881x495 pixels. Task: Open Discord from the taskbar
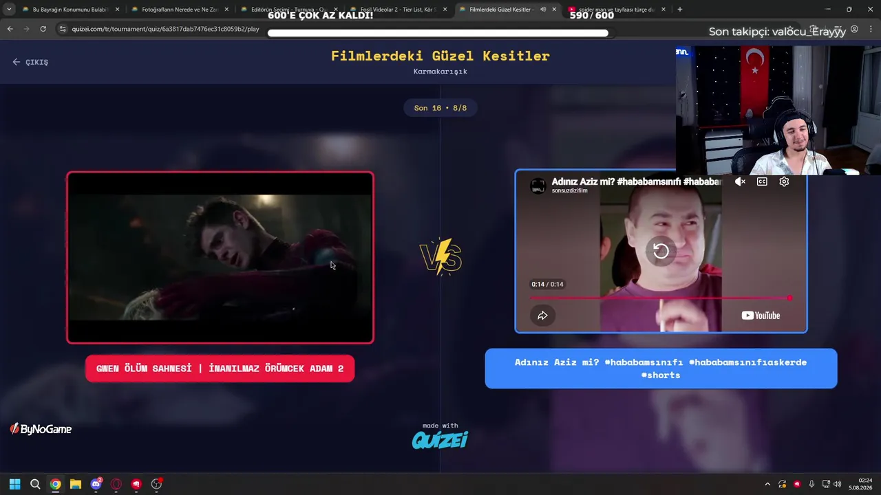96,484
